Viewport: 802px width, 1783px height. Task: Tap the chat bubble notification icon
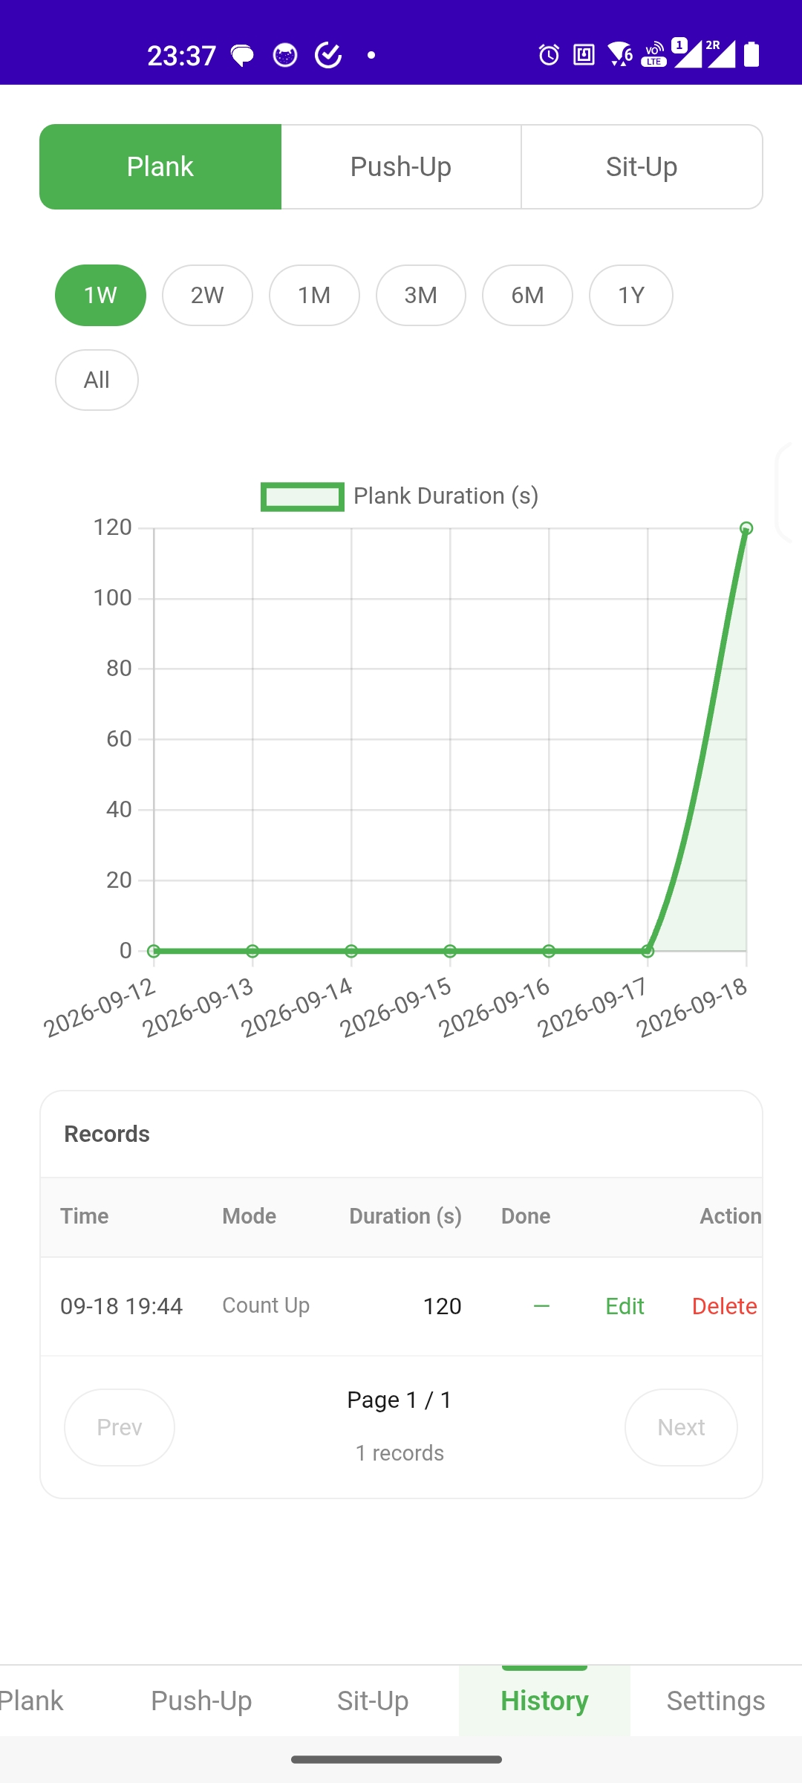click(x=242, y=55)
